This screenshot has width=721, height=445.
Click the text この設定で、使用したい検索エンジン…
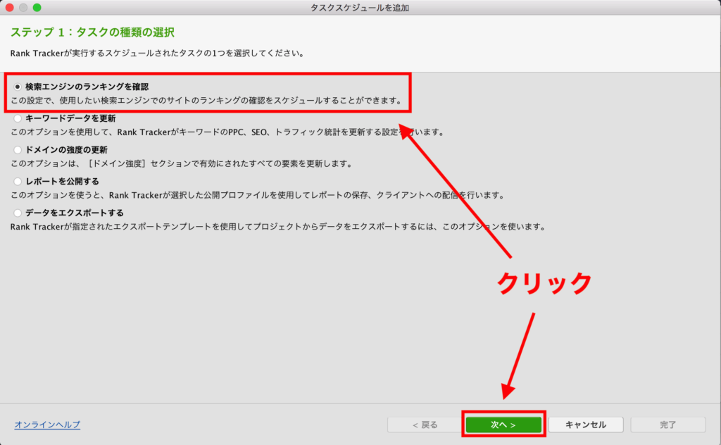206,101
